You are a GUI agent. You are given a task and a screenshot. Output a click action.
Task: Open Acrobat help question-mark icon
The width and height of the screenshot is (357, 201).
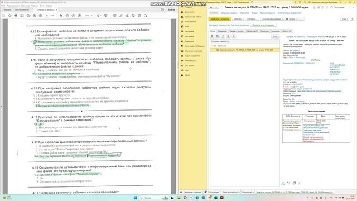click(x=162, y=9)
